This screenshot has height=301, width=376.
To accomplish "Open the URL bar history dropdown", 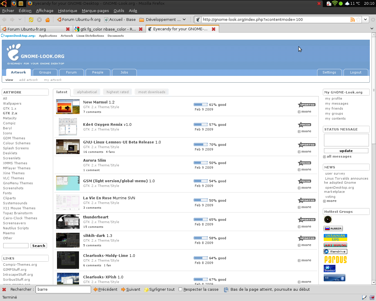I will click(365, 20).
